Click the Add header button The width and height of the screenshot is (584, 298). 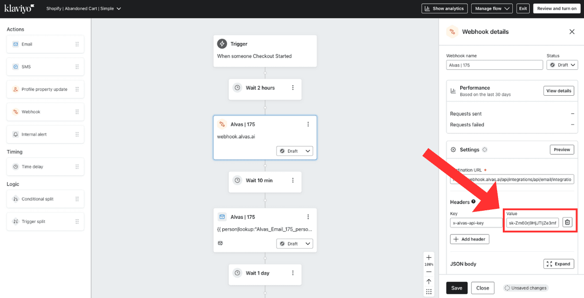point(470,239)
